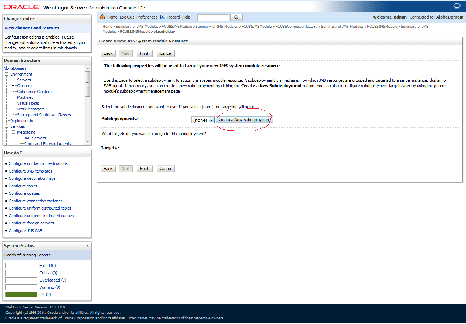Click the magnifier search button
Screen dimensions: 466x324
(x=236, y=17)
